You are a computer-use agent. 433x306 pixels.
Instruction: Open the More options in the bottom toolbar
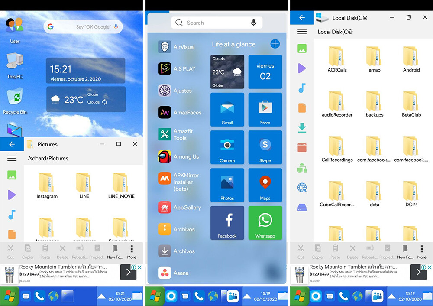131,252
